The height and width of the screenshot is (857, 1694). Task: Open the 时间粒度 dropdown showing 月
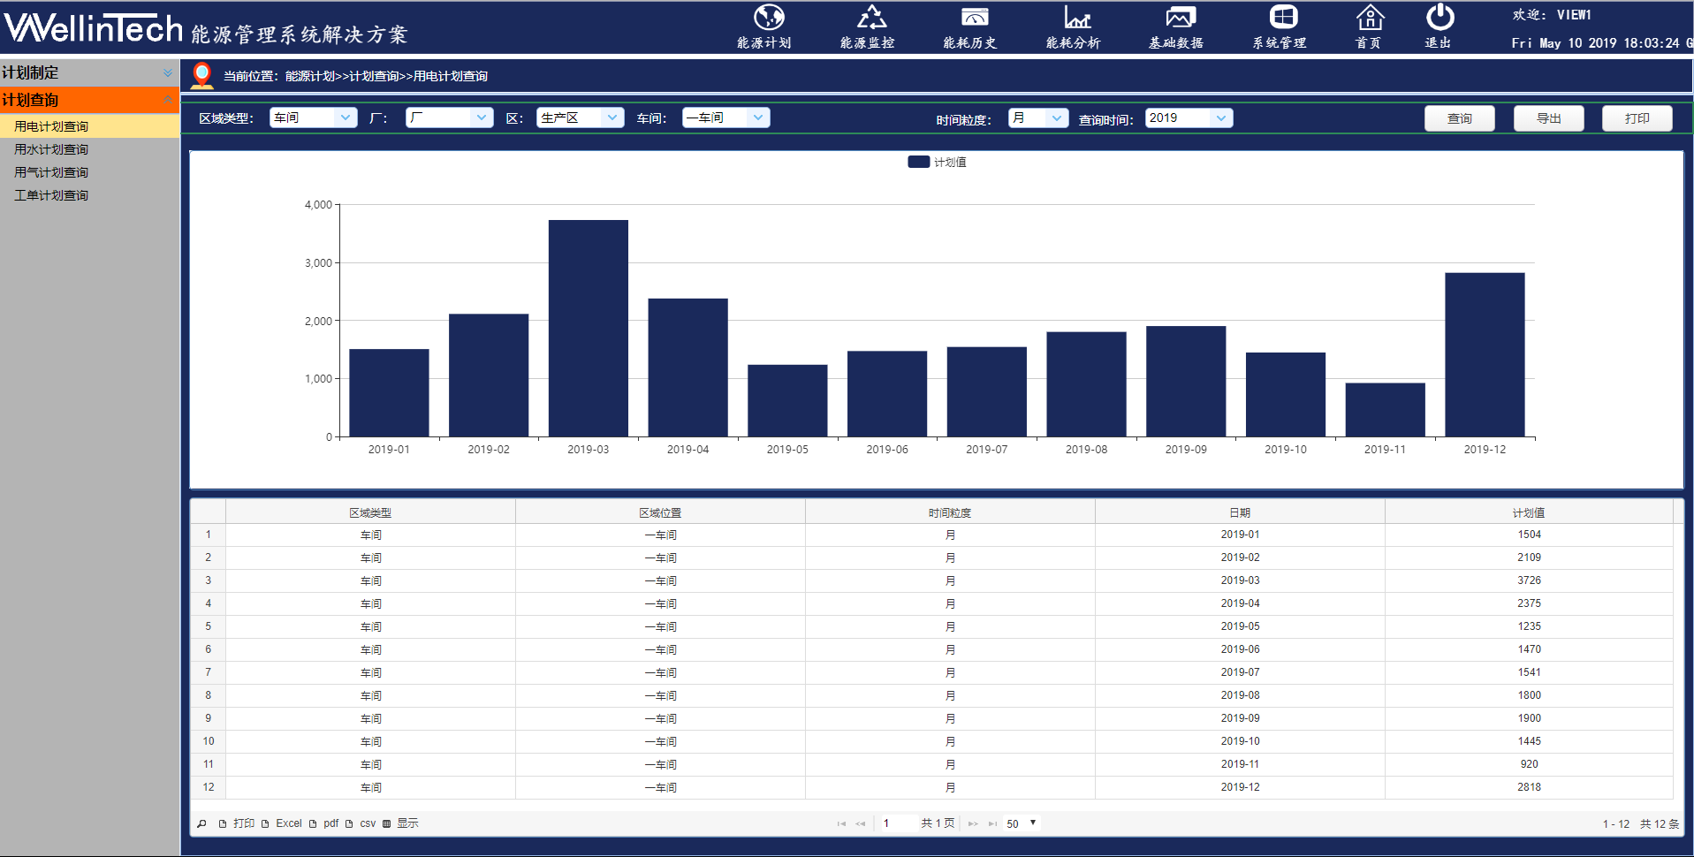1038,118
